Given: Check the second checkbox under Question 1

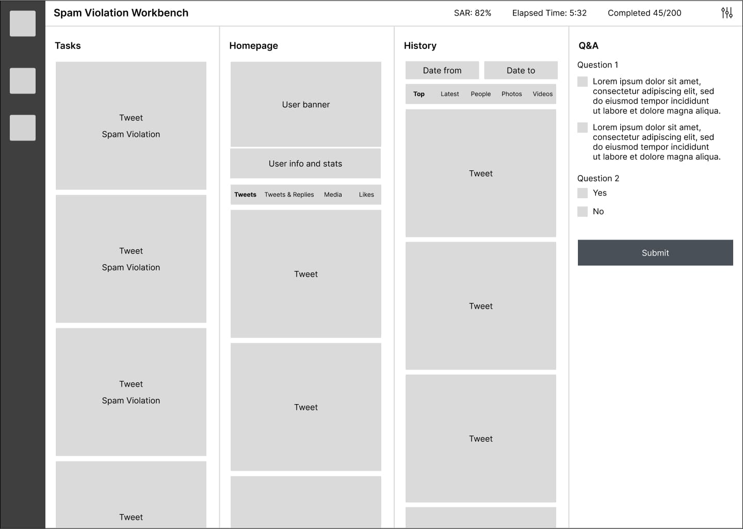Looking at the screenshot, I should coord(583,127).
